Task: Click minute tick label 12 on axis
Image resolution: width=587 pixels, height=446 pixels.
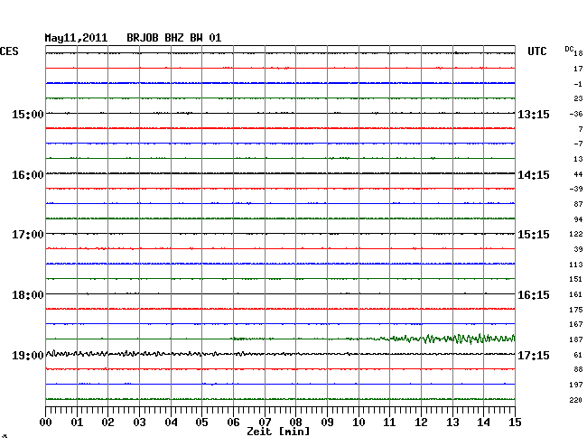Action: (421, 422)
